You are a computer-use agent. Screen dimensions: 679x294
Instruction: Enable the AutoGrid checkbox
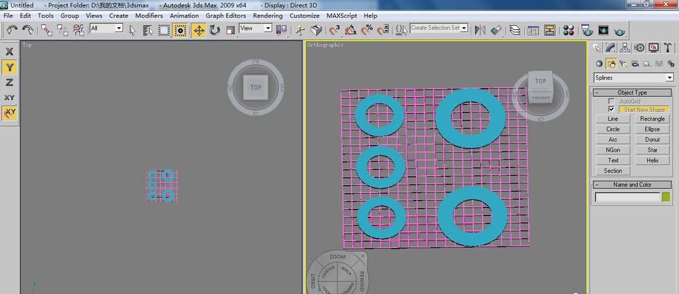pyautogui.click(x=612, y=101)
